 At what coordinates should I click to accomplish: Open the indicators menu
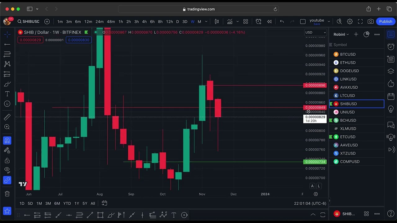tap(230, 21)
